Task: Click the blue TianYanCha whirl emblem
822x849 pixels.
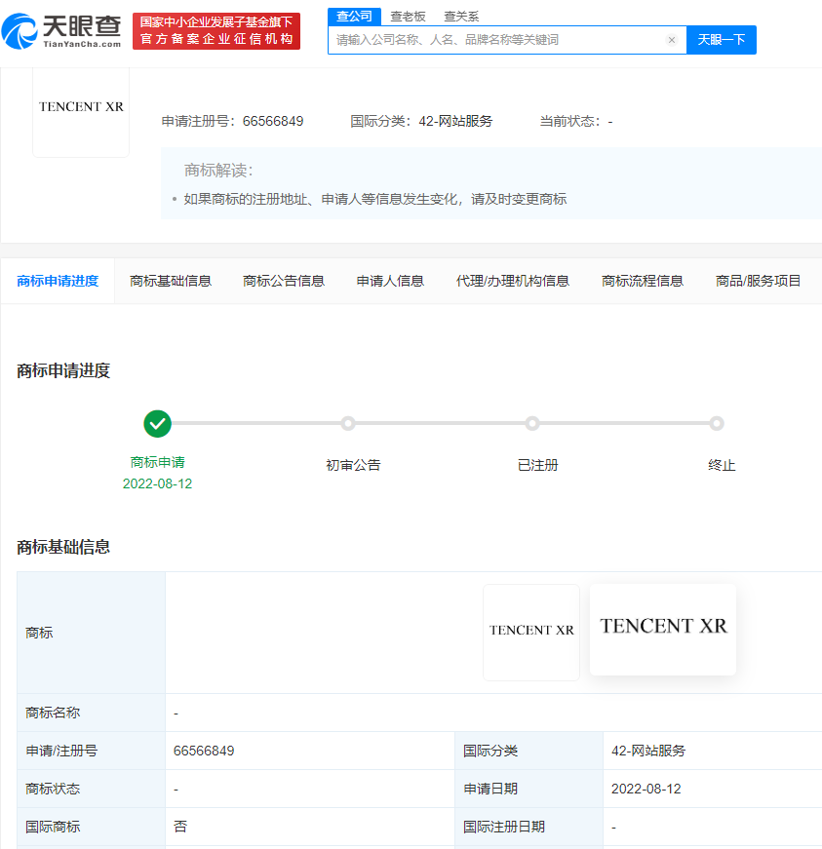Action: pyautogui.click(x=21, y=29)
